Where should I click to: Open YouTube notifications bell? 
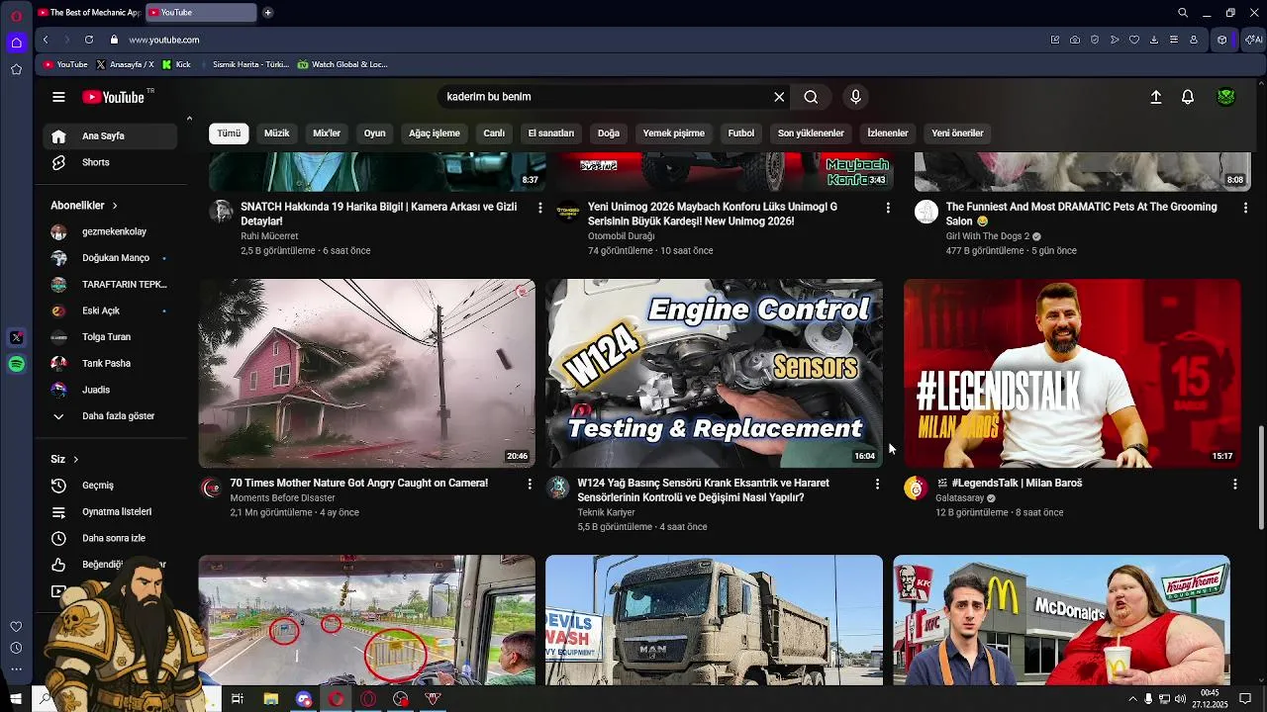[x=1188, y=97]
